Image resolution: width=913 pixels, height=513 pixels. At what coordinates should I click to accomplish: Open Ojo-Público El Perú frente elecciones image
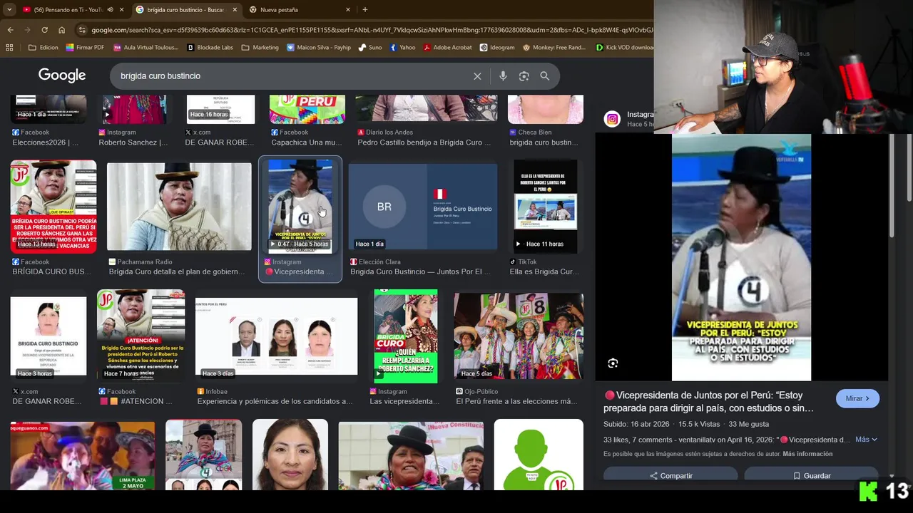pos(519,336)
